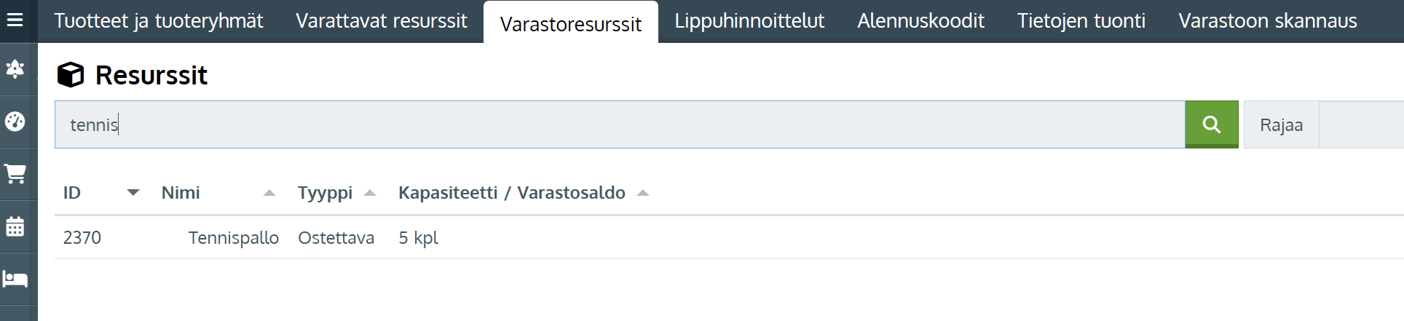
Task: Click the green magnifier search button
Action: coord(1212,124)
